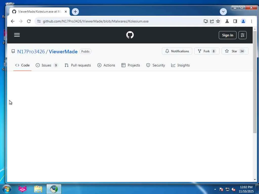Open the Projects tab
259x194 pixels.
click(x=131, y=65)
